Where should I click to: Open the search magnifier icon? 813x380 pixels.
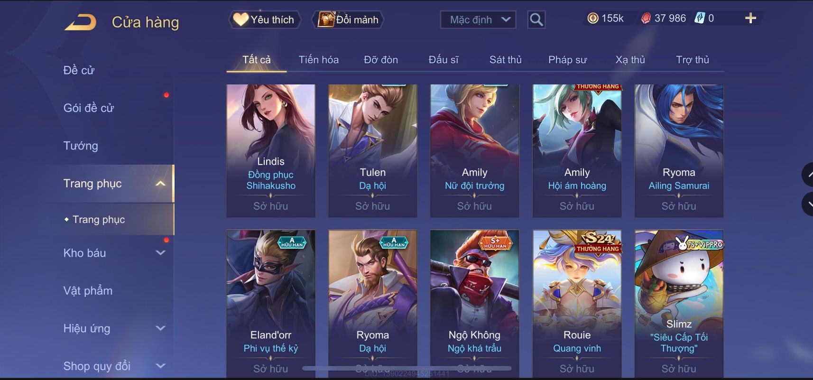point(536,19)
